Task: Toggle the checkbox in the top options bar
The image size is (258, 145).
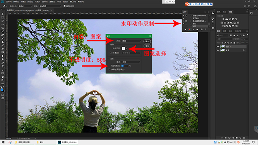Action: [64, 6]
